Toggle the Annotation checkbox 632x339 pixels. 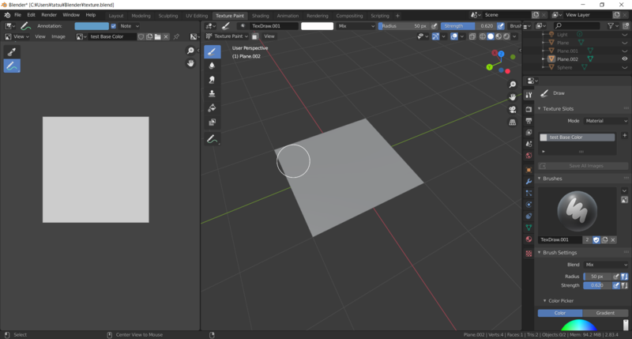pyautogui.click(x=113, y=26)
